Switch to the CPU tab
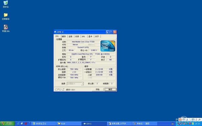This screenshot has height=126, width=202. coord(57,36)
